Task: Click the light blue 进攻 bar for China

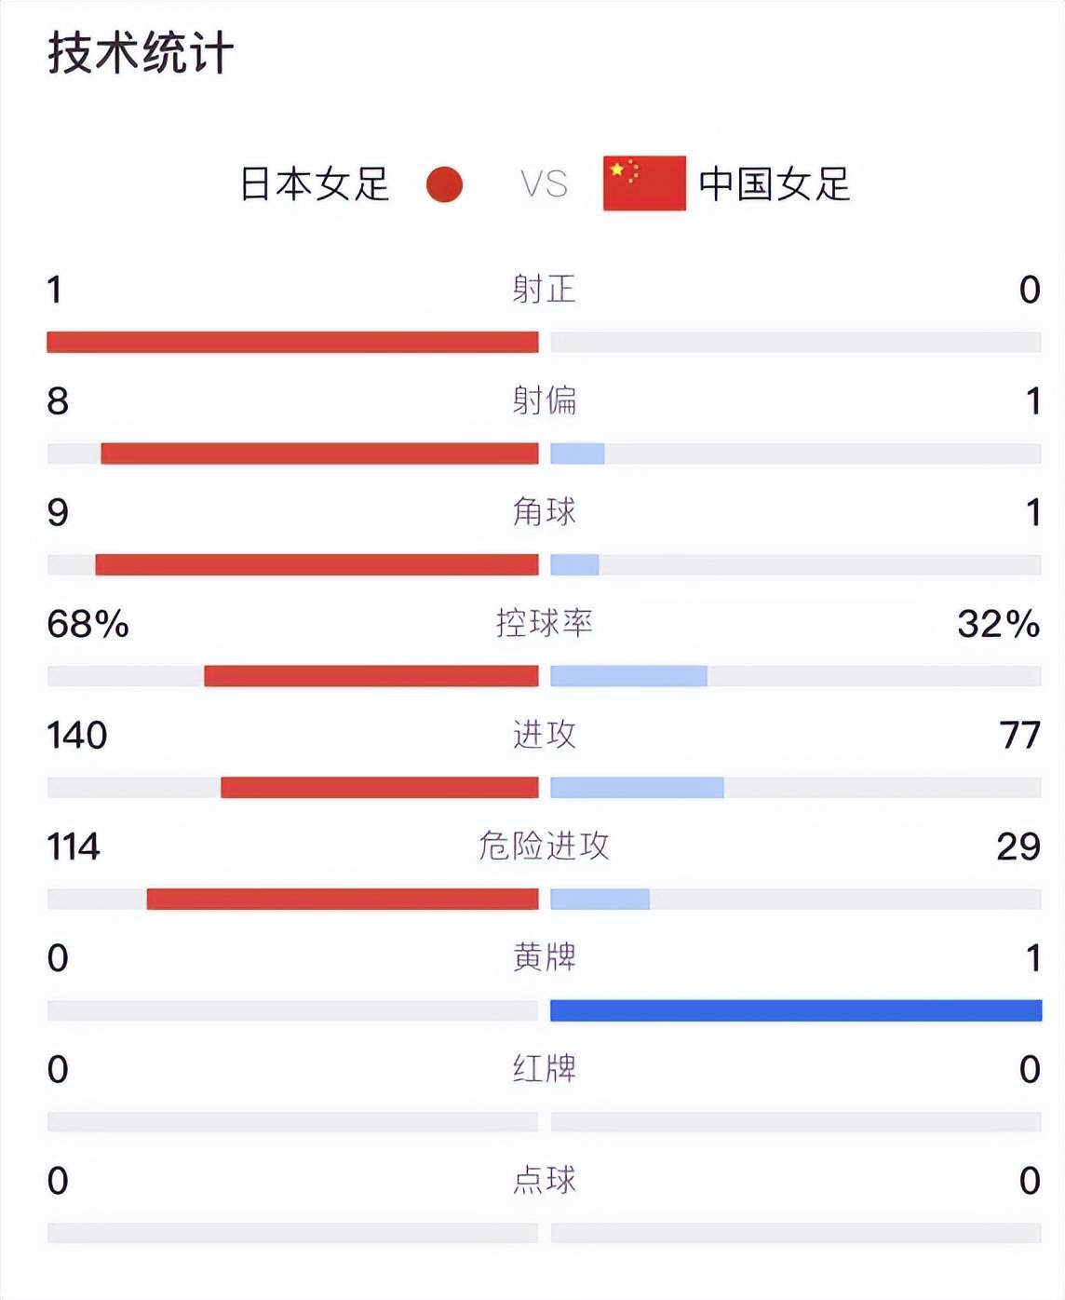Action: pos(637,788)
